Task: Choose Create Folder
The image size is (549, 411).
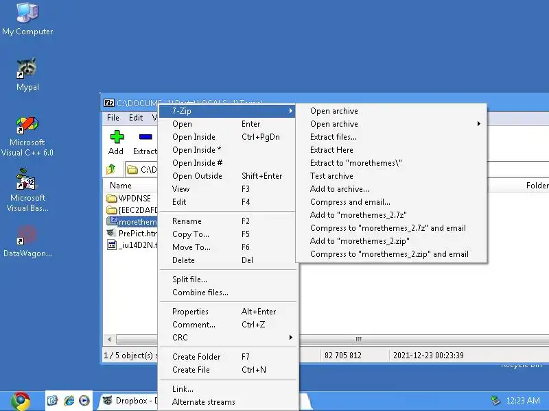Action: pos(227,356)
